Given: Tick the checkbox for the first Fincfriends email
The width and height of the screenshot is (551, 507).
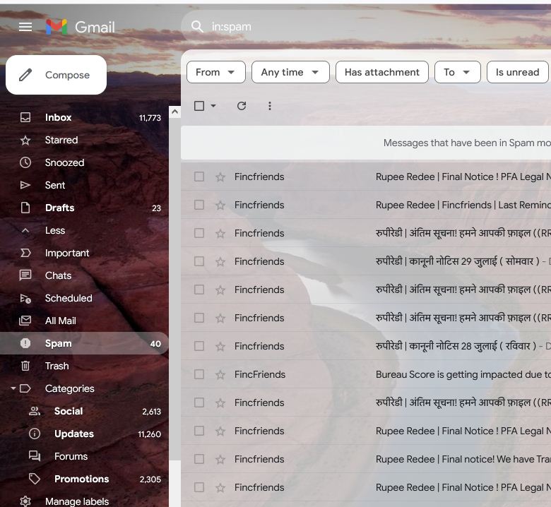Looking at the screenshot, I should coord(199,177).
